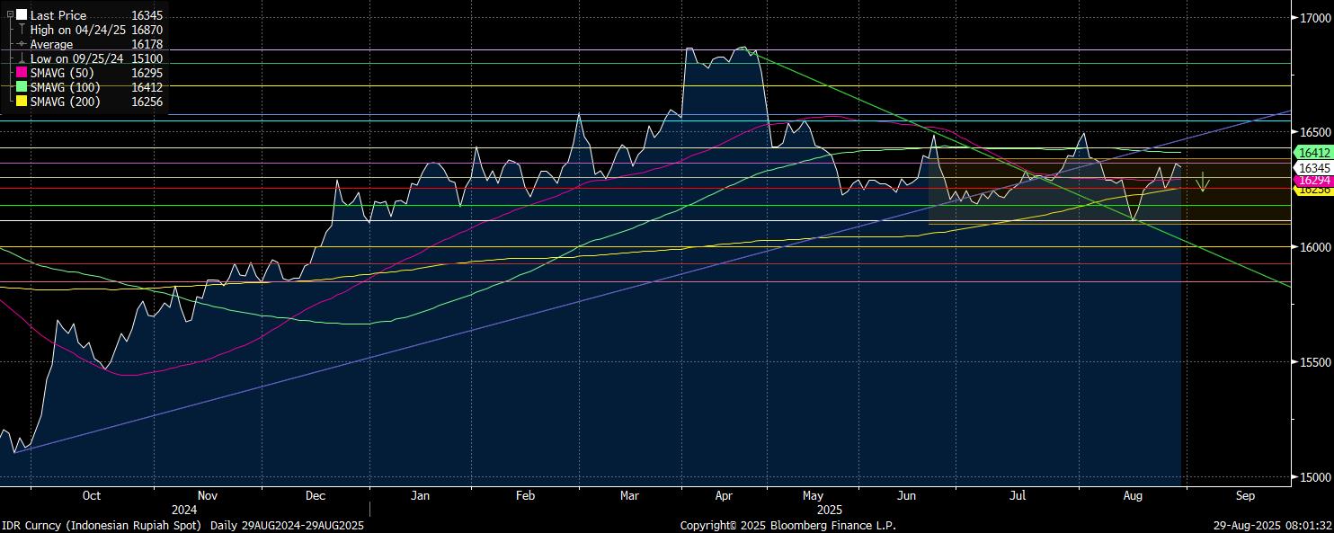Screen dimensions: 1334x533
Task: Click the white Last Price color swatch
Action: (22, 15)
